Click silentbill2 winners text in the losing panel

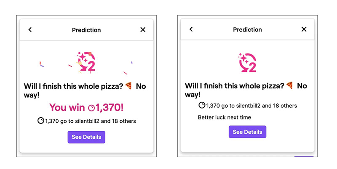pos(251,106)
